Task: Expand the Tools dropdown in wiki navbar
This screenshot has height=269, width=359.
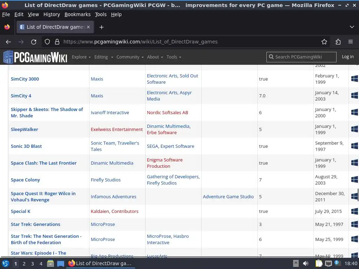Action: 174,57
